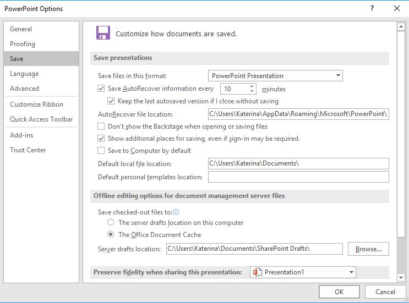Uncheck Keep the last autosaved version

(111, 101)
